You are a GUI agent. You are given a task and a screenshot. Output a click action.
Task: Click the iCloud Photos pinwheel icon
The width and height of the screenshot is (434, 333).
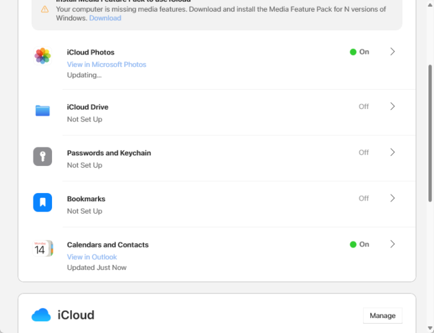click(43, 56)
